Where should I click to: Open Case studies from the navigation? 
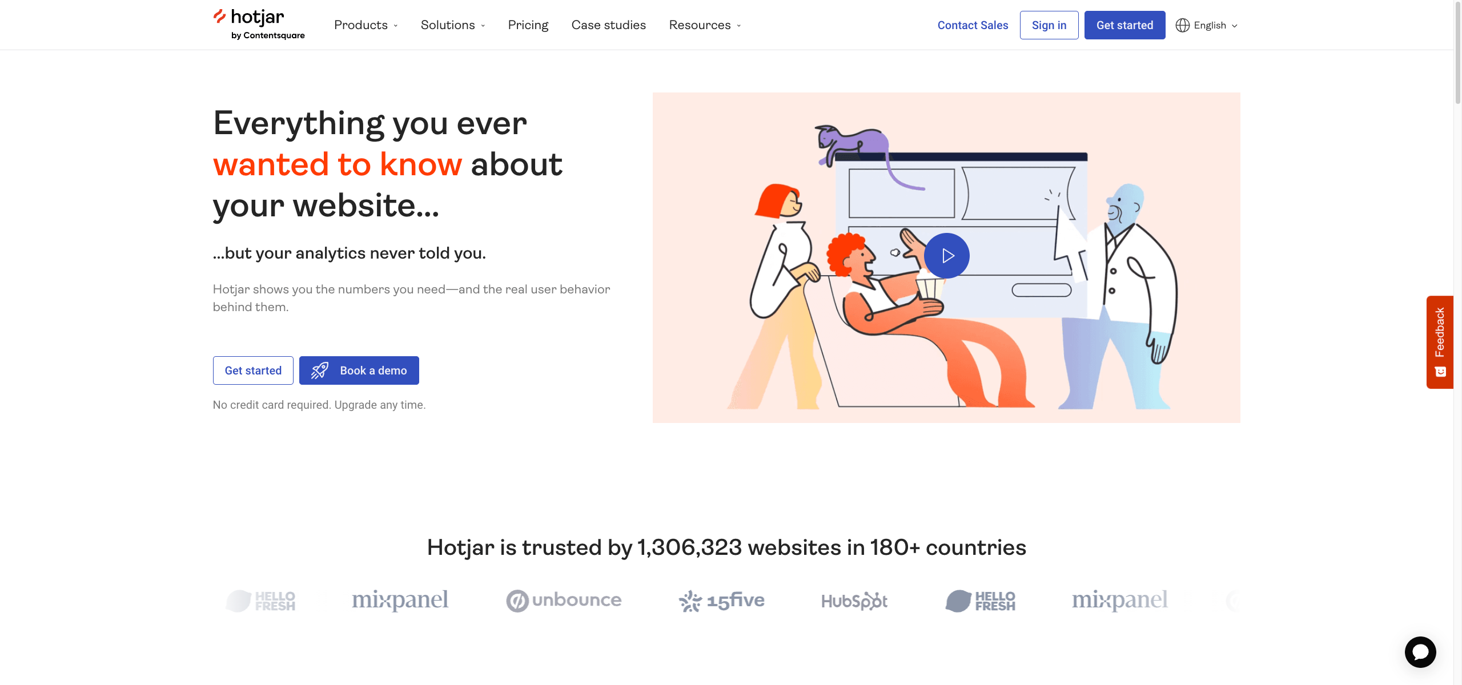tap(609, 25)
